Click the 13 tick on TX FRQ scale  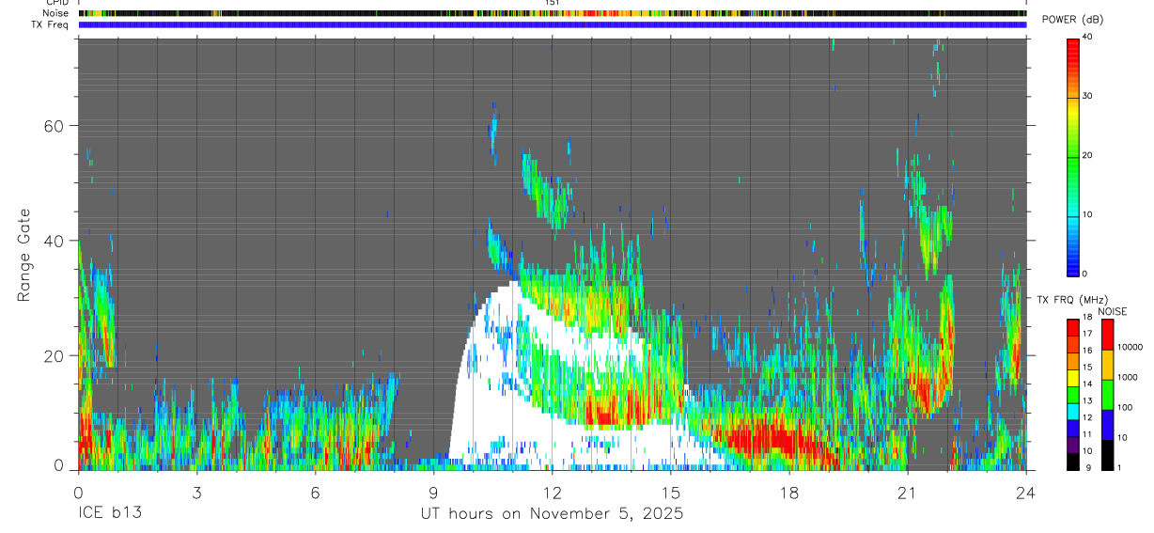1086,401
